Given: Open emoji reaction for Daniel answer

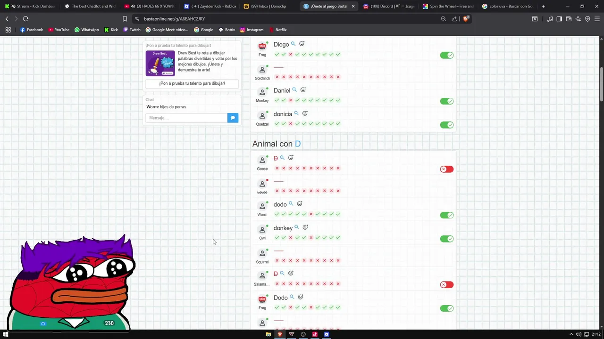Looking at the screenshot, I should pos(303,90).
